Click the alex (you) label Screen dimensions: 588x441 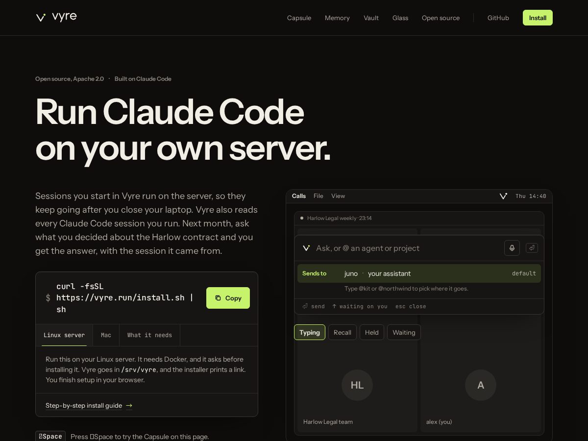pos(439,421)
